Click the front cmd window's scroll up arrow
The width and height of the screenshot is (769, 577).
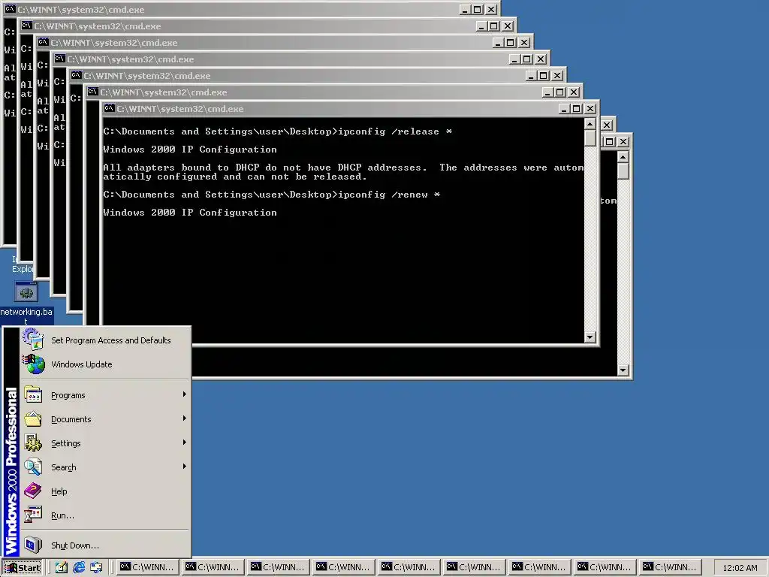point(590,124)
